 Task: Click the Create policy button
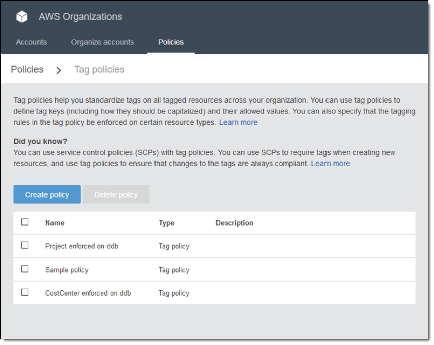click(x=47, y=194)
